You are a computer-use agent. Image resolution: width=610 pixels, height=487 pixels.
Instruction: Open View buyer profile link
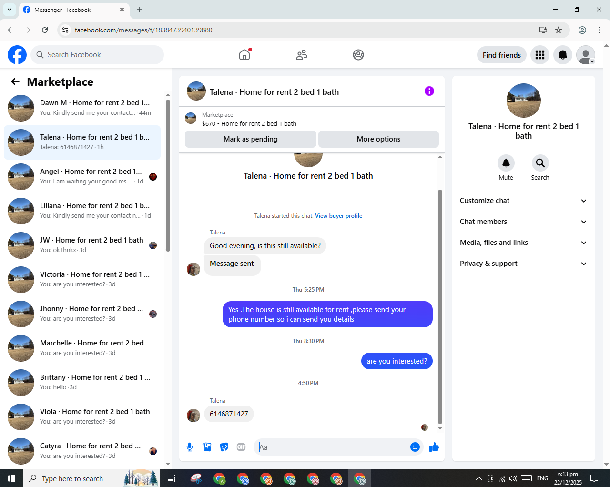coord(338,216)
